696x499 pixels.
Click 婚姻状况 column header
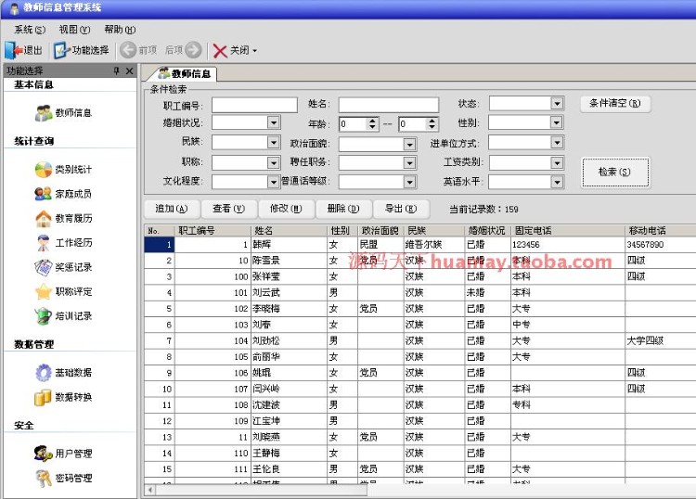click(488, 231)
